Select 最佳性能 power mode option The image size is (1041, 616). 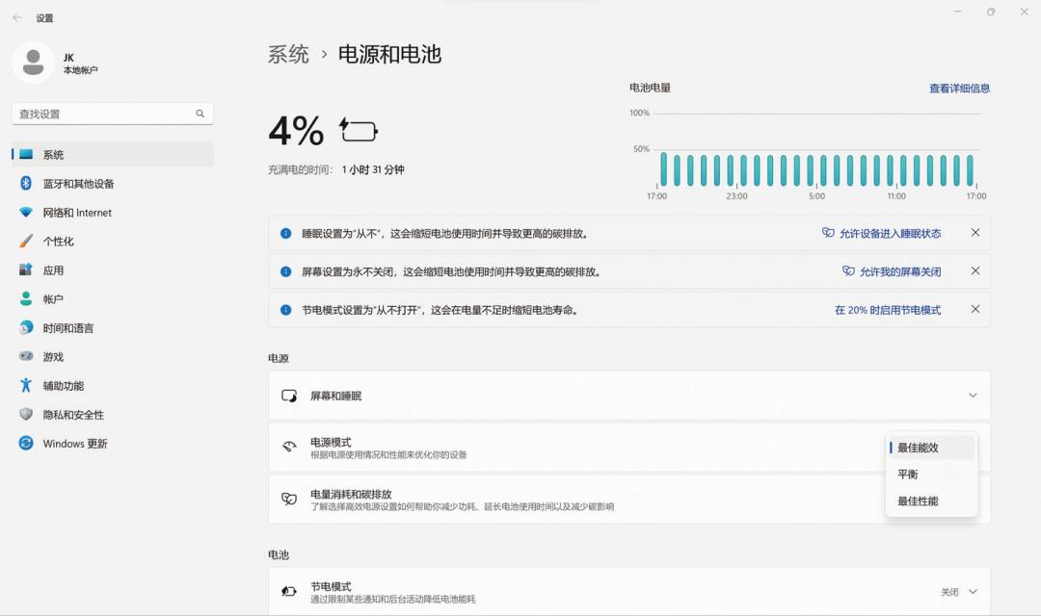pos(918,500)
